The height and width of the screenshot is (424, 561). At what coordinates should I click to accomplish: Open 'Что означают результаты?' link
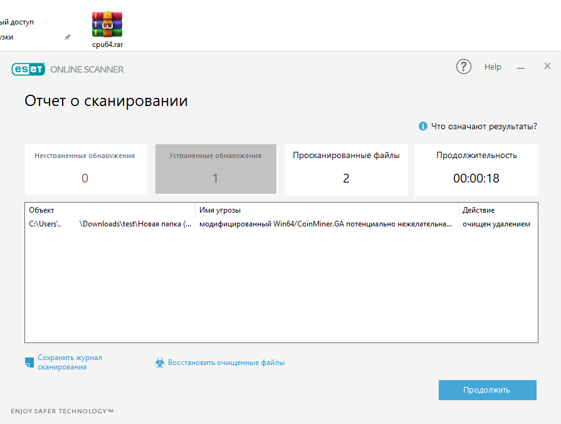[484, 127]
